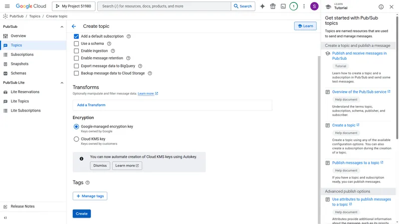Open Transforms Learn more link
Image resolution: width=399 pixels, height=224 pixels.
pyautogui.click(x=148, y=94)
